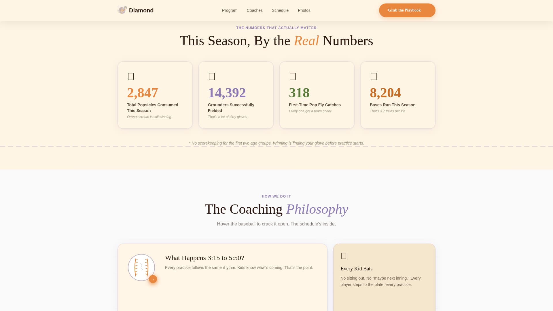Click the Every Kid Bats card title

pyautogui.click(x=356, y=269)
